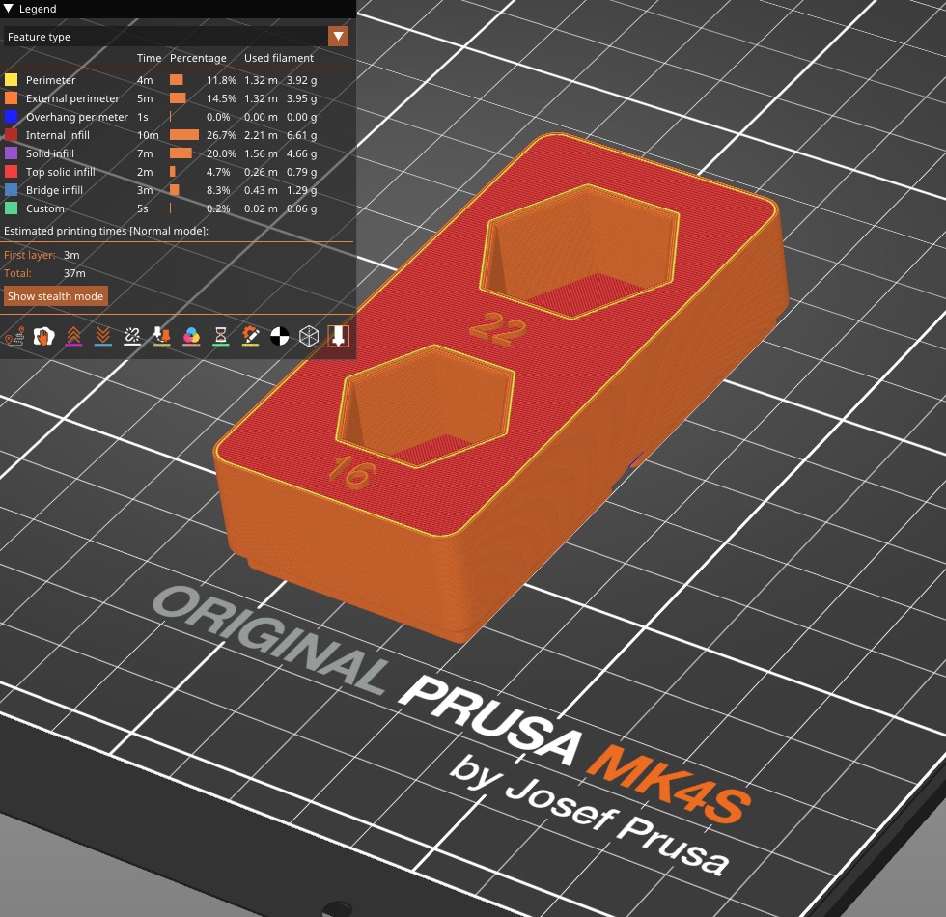Collapse the Legend panel triangle
The image size is (946, 917).
pyautogui.click(x=9, y=9)
